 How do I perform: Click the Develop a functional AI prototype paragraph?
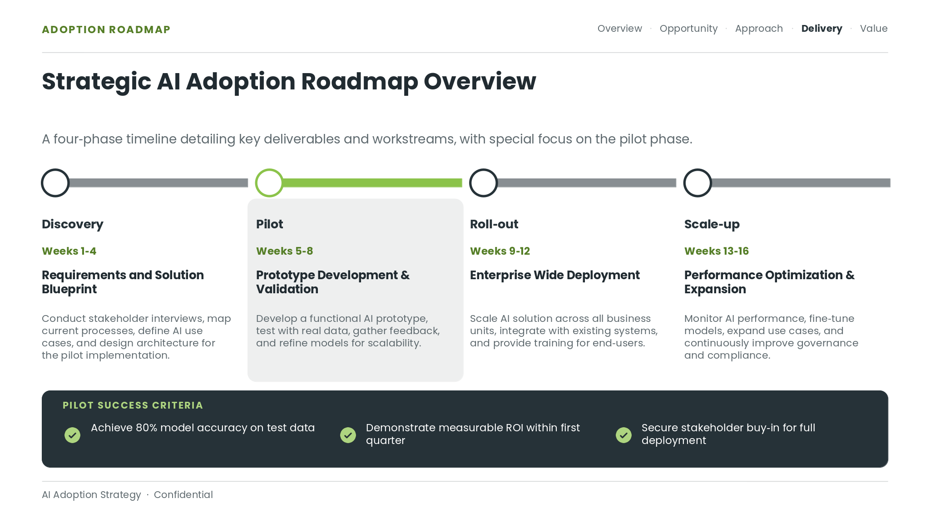348,331
